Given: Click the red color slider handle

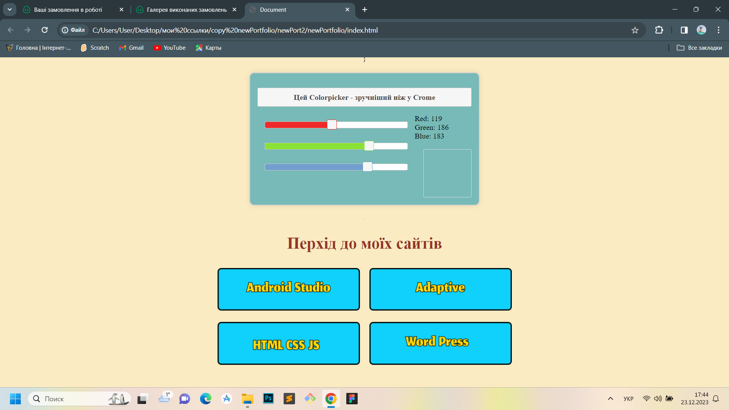Looking at the screenshot, I should pos(332,125).
